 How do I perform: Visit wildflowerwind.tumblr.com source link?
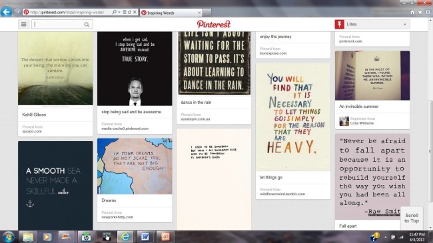click(x=282, y=194)
